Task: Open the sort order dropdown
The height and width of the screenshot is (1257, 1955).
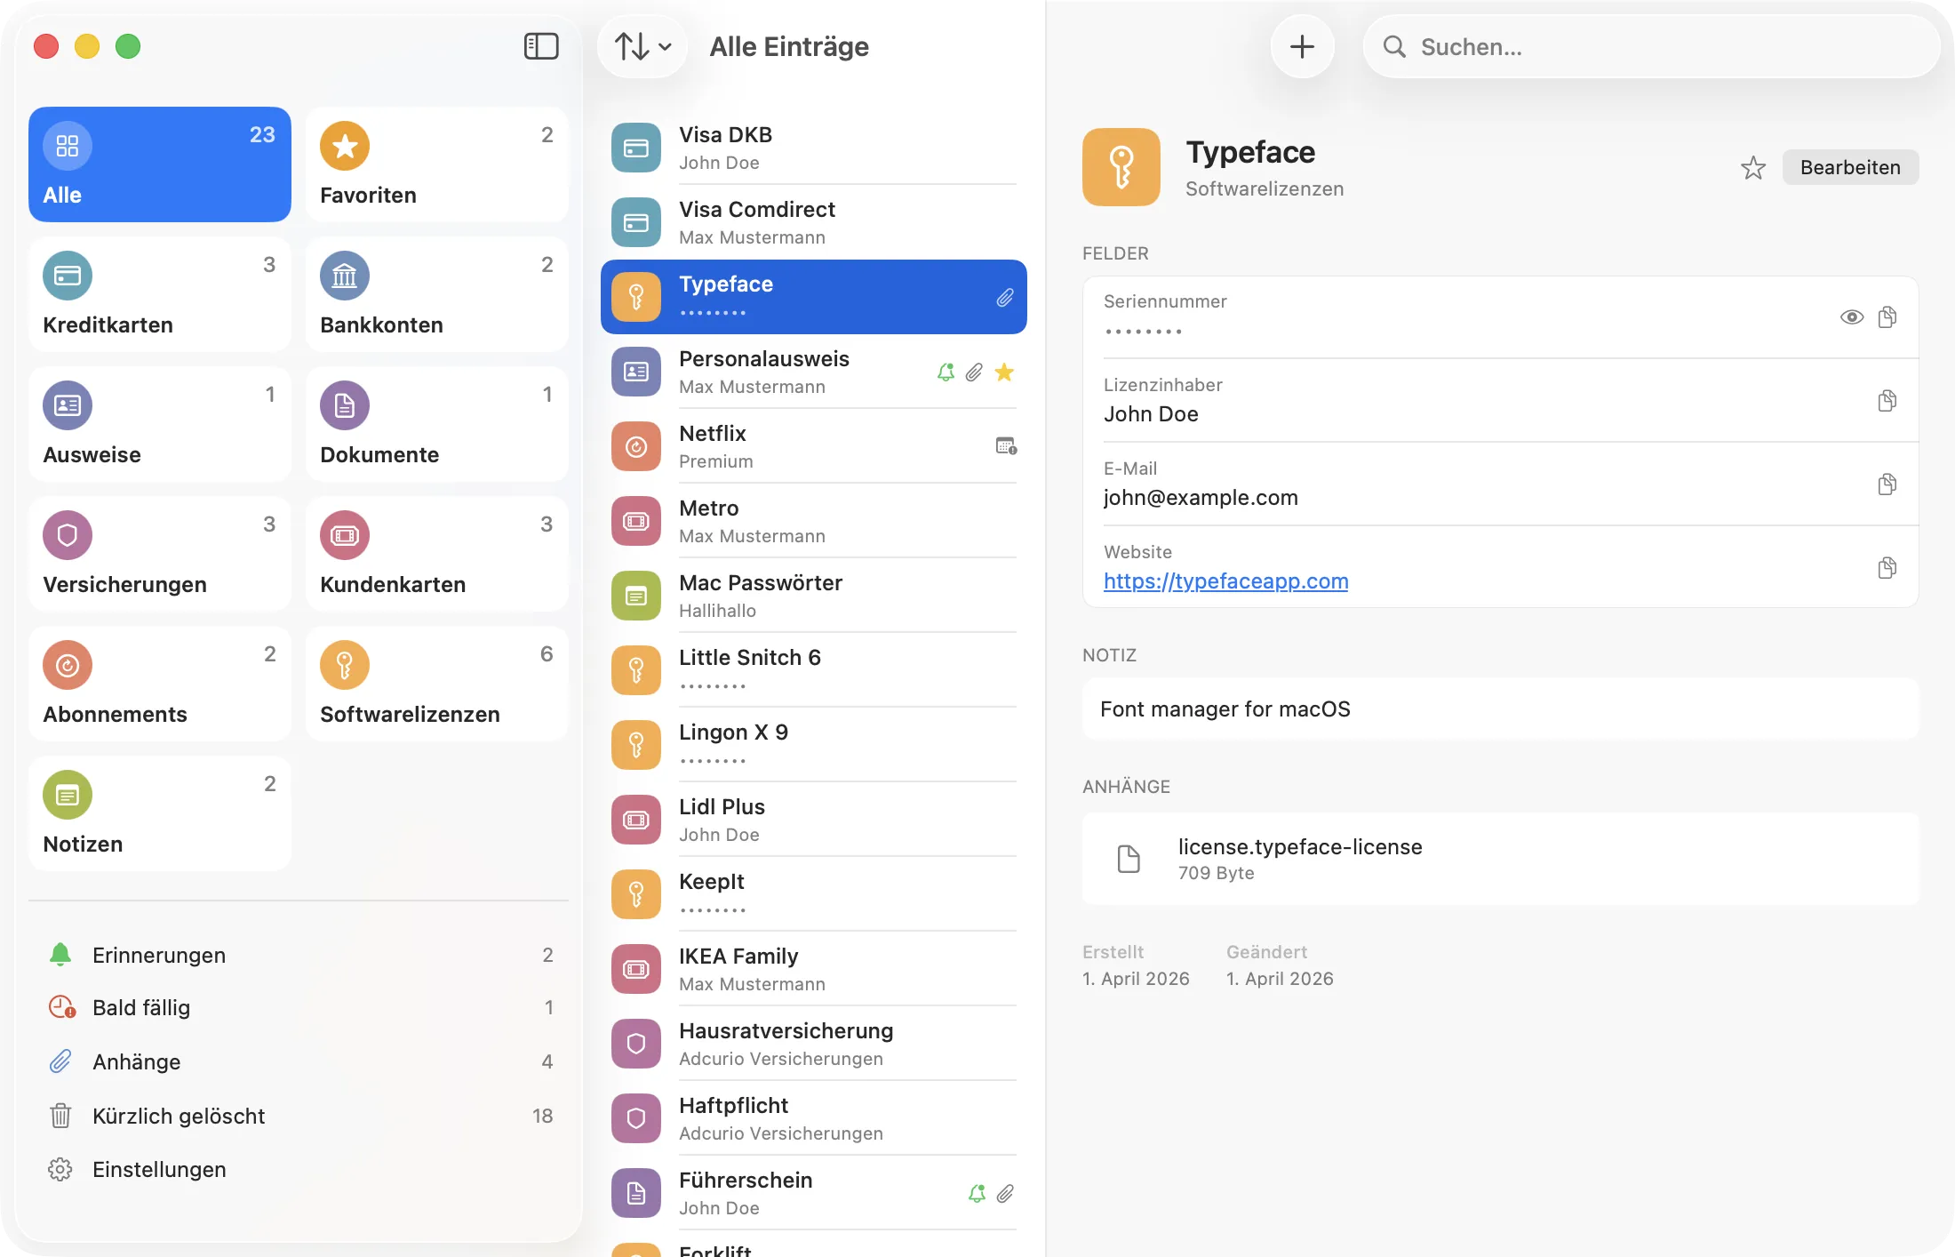Action: click(643, 46)
